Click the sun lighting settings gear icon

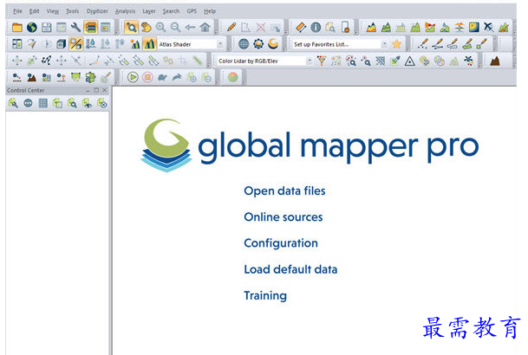(x=258, y=43)
